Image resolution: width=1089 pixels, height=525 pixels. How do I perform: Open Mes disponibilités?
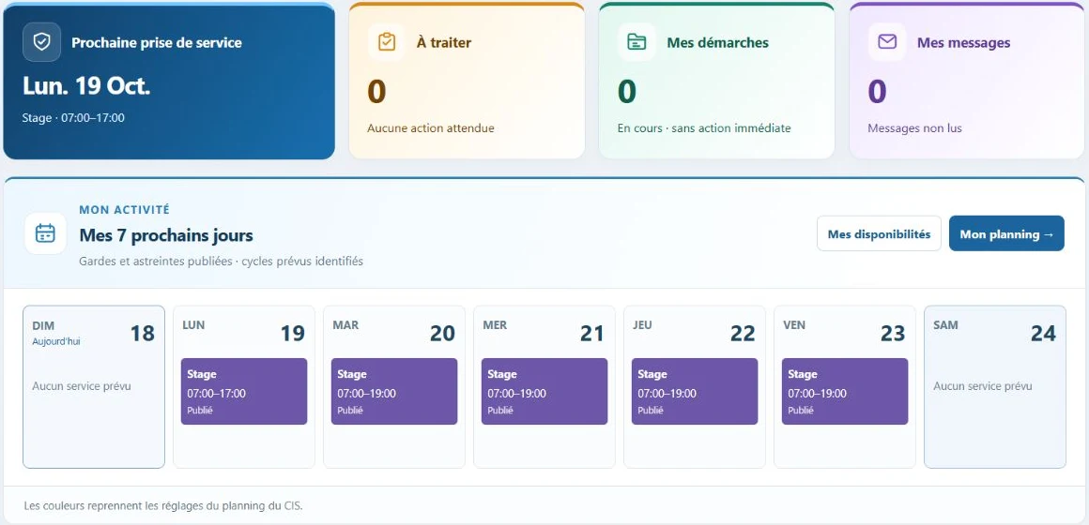point(879,233)
